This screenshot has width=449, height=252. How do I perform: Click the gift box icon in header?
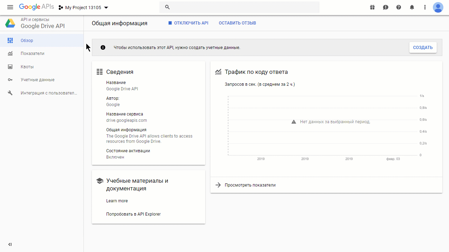(x=373, y=7)
